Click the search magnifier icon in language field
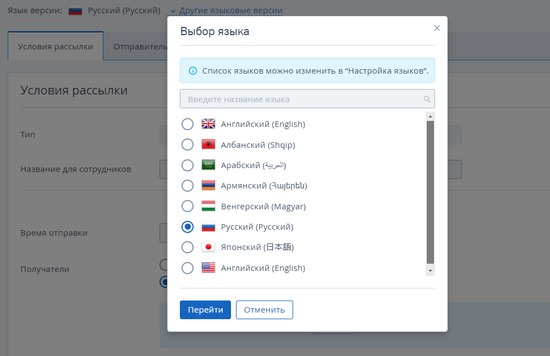Screen dimensions: 550x356 click(427, 99)
